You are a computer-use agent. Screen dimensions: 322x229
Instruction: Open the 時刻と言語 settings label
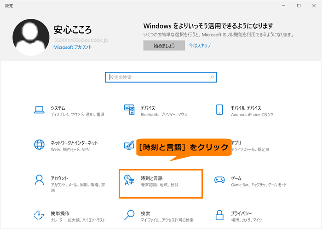tap(151, 178)
